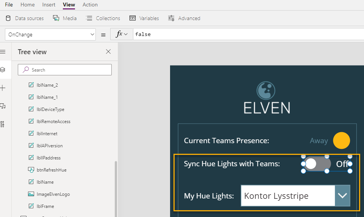
Task: Open the File menu
Action: pos(9,5)
